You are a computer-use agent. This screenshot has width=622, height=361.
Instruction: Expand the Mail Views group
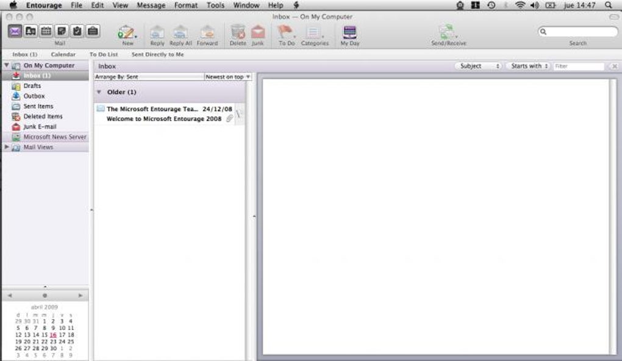[x=6, y=147]
